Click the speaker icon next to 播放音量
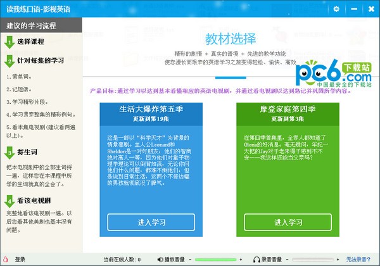 pos(160,260)
